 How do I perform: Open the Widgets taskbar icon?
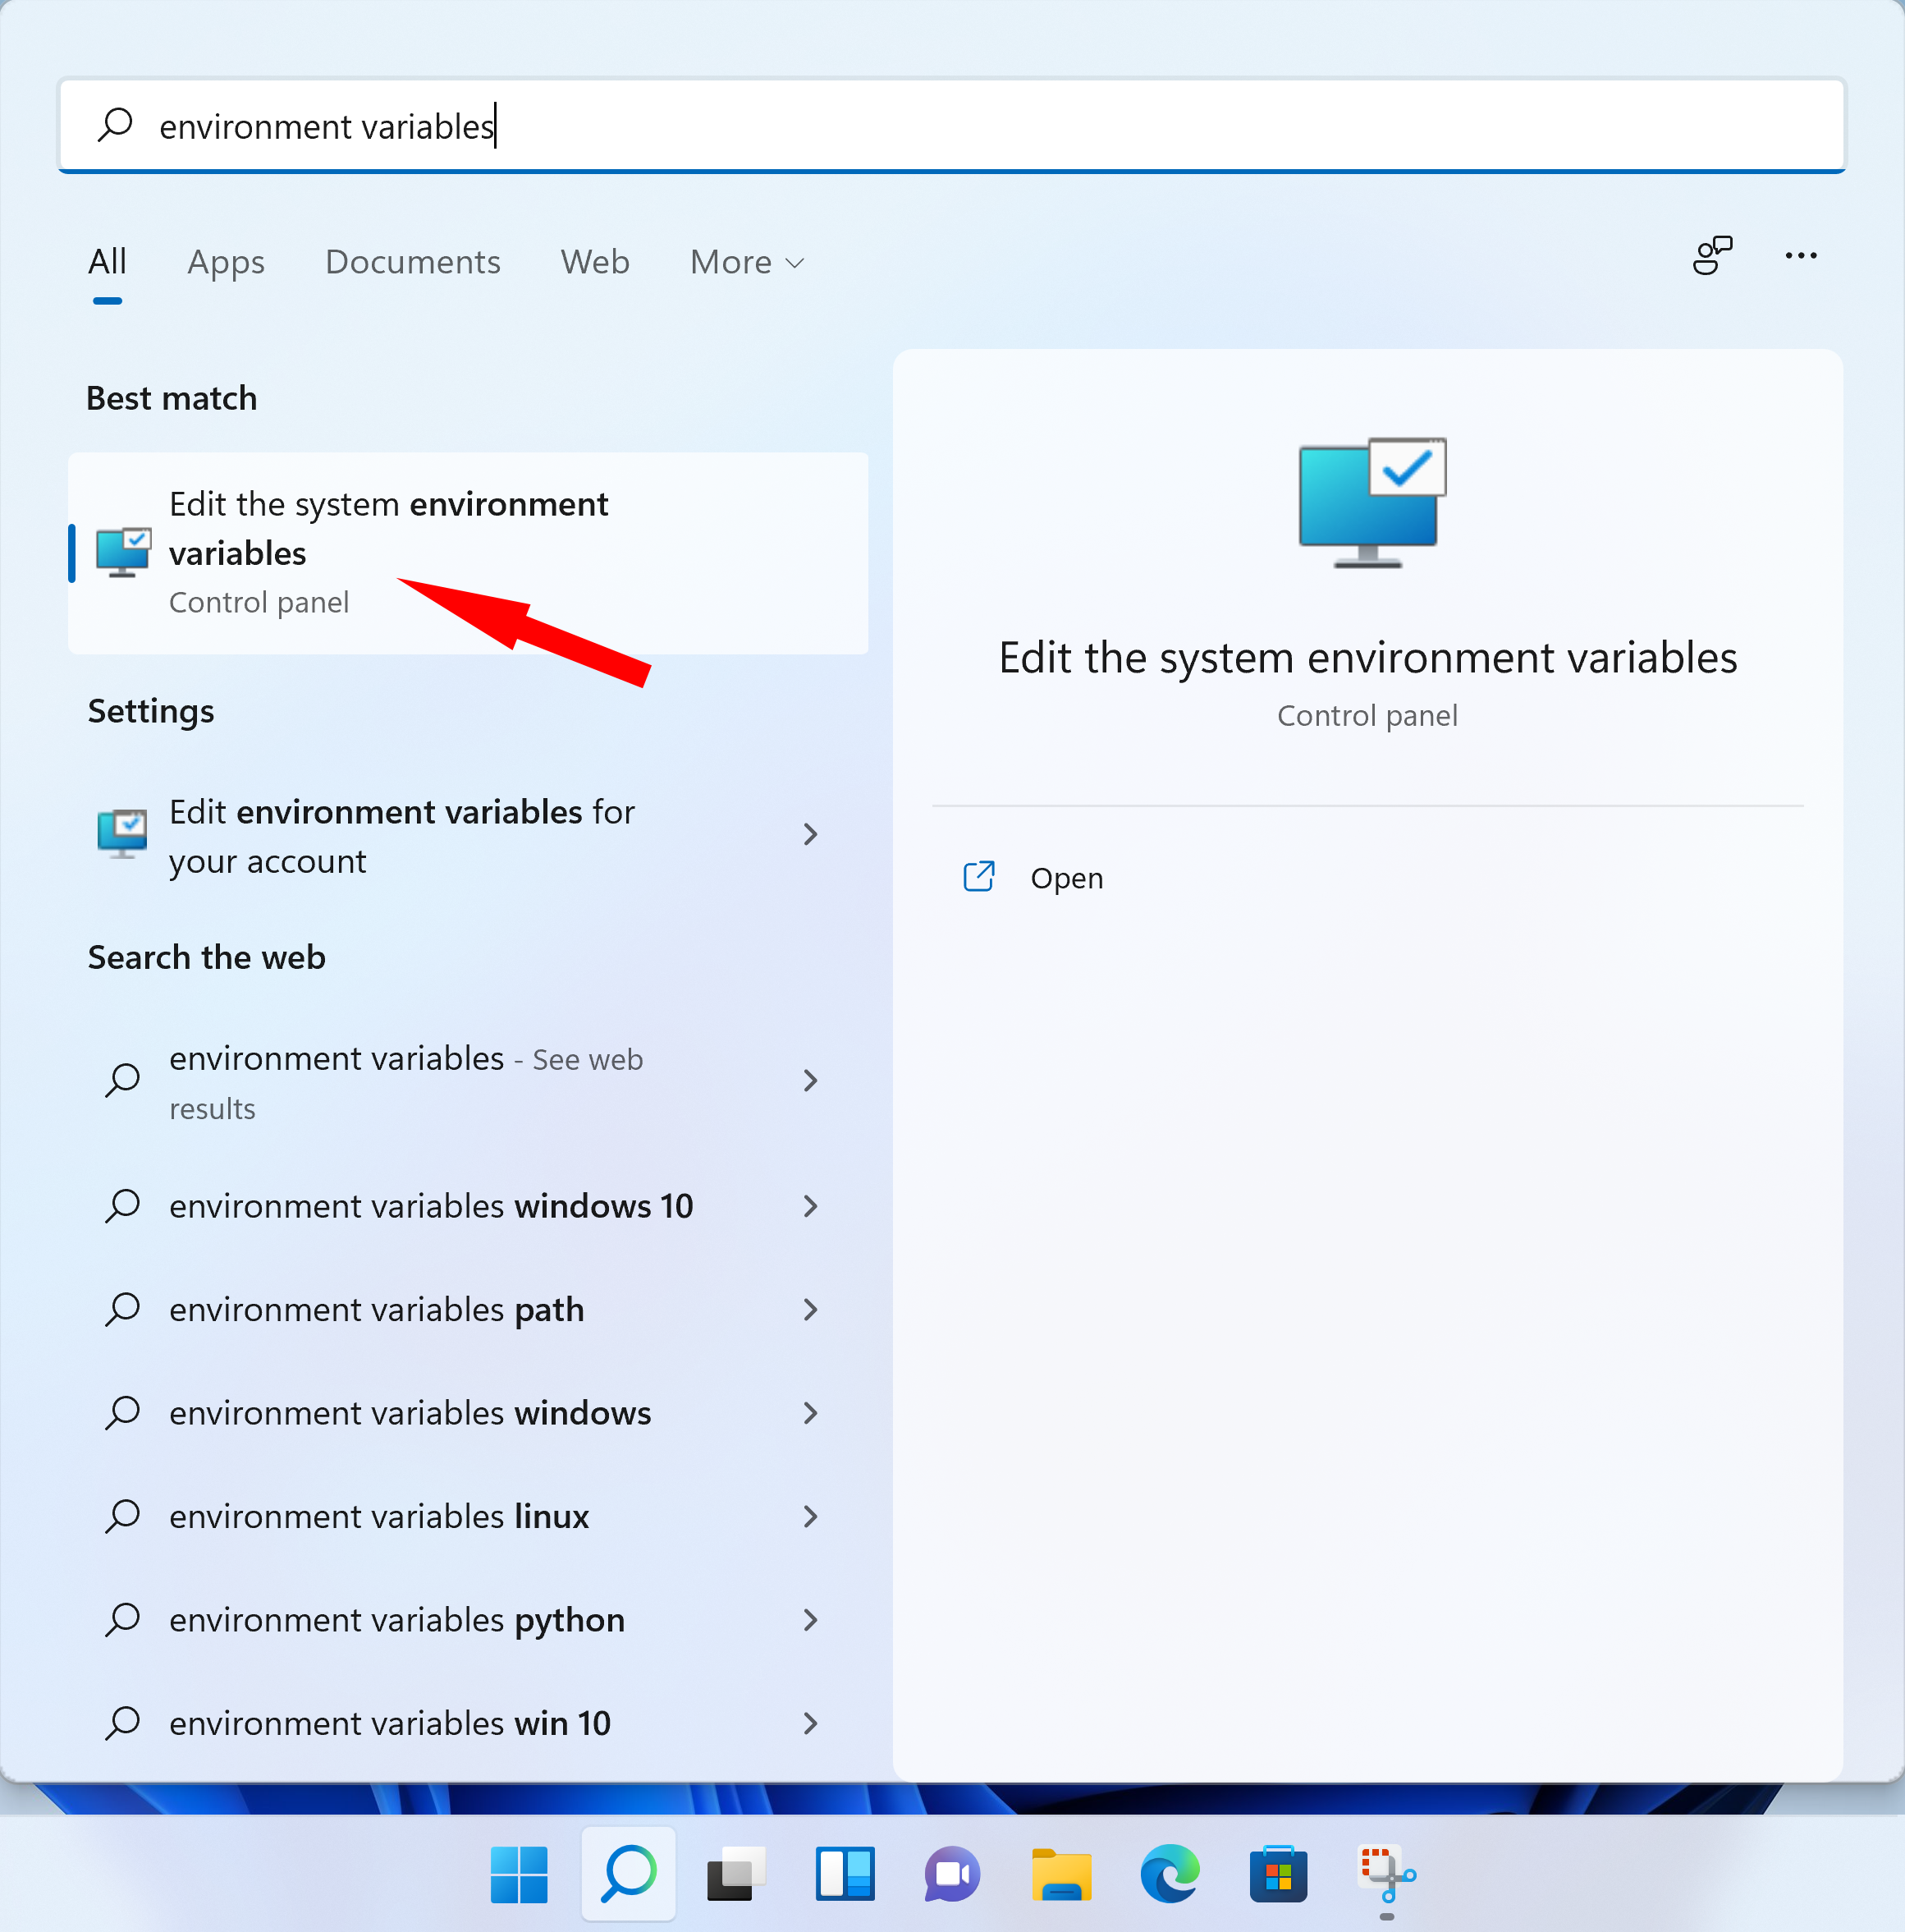[x=845, y=1874]
